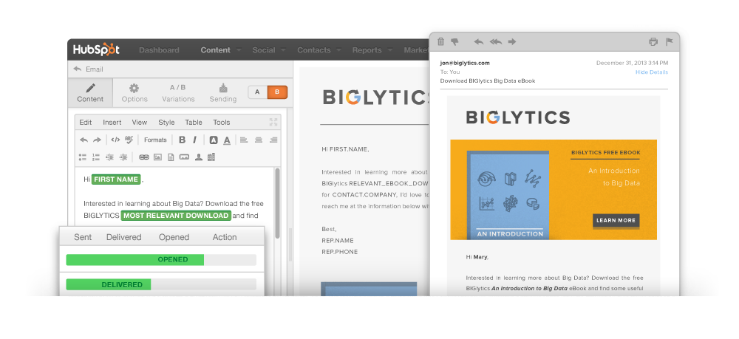Insert a hyperlink with the chain icon
This screenshot has height=339, width=739.
pyautogui.click(x=144, y=157)
